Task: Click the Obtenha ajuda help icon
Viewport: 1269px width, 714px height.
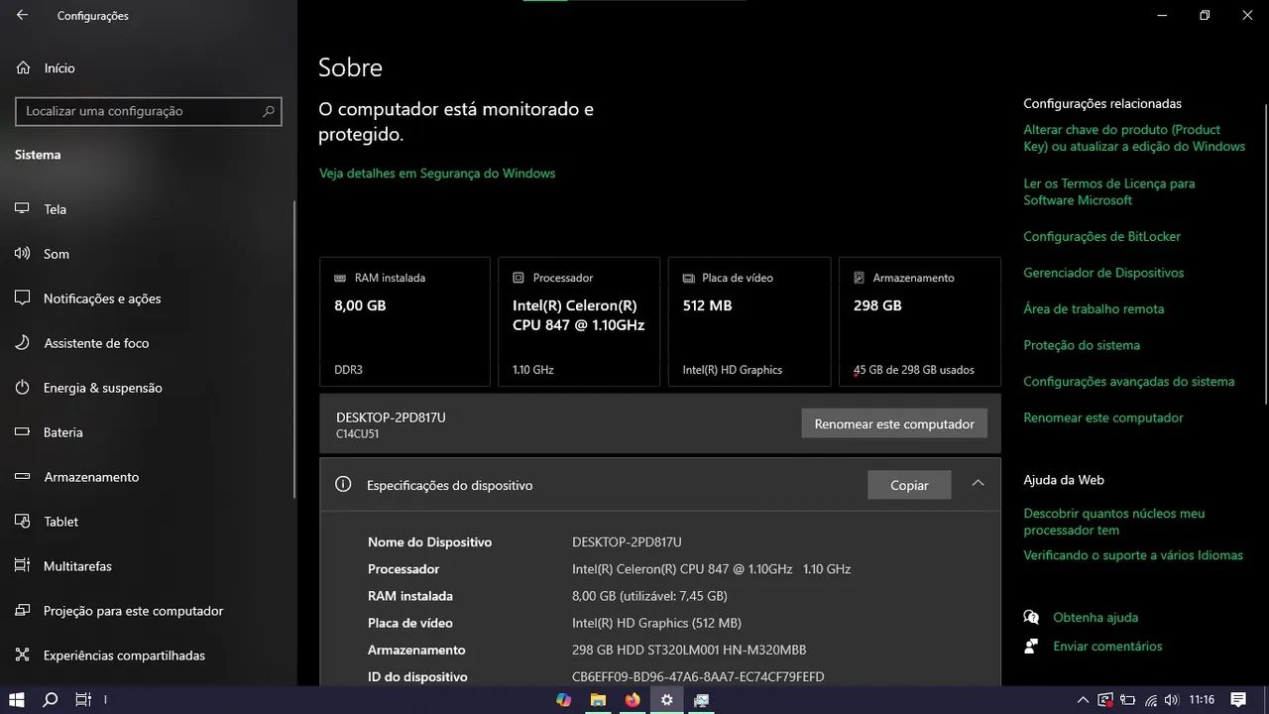Action: click(x=1031, y=617)
